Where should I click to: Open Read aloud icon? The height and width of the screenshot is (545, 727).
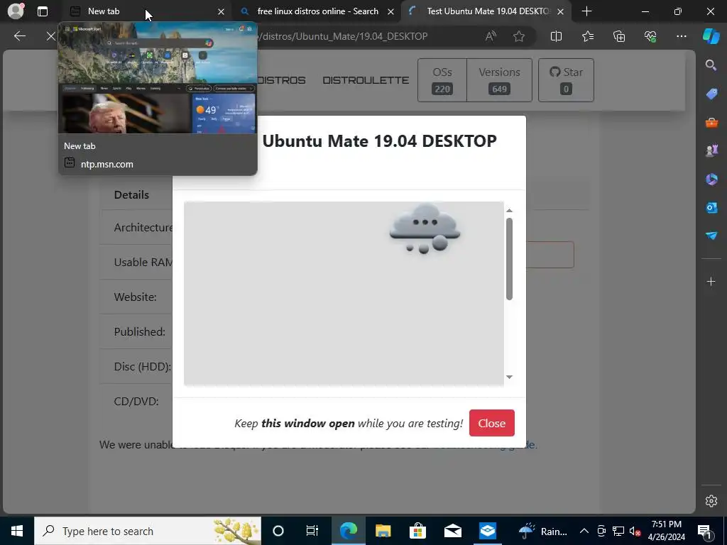(x=491, y=36)
